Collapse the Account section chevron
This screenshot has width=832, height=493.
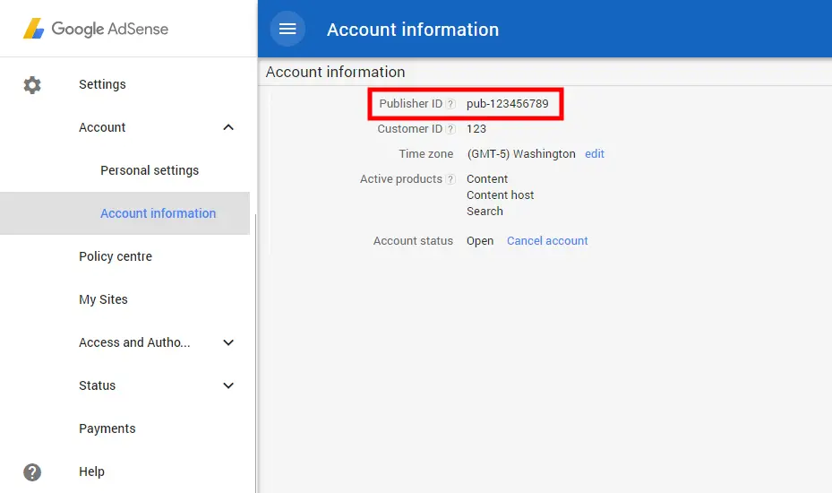pyautogui.click(x=228, y=127)
